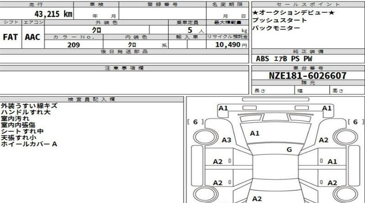This screenshot has width=365, height=203.
Task: Click the 走行 header
Action: pyautogui.click(x=36, y=5)
